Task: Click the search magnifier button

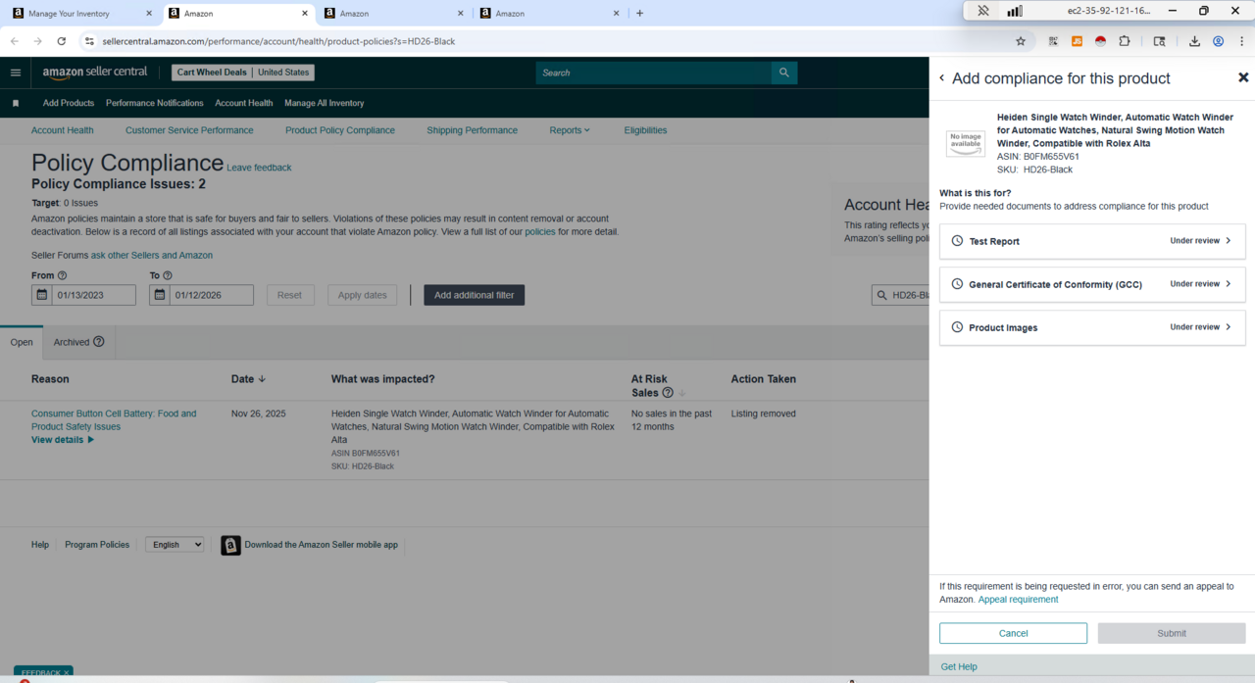Action: click(x=783, y=73)
